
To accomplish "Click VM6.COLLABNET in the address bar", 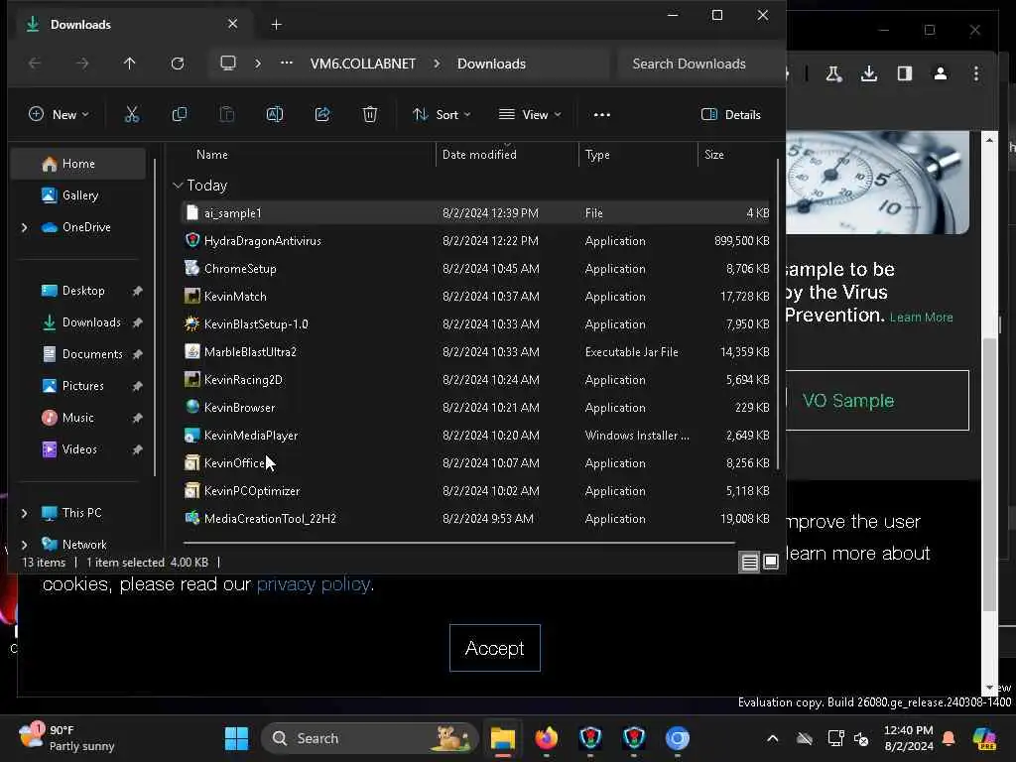I will point(363,63).
